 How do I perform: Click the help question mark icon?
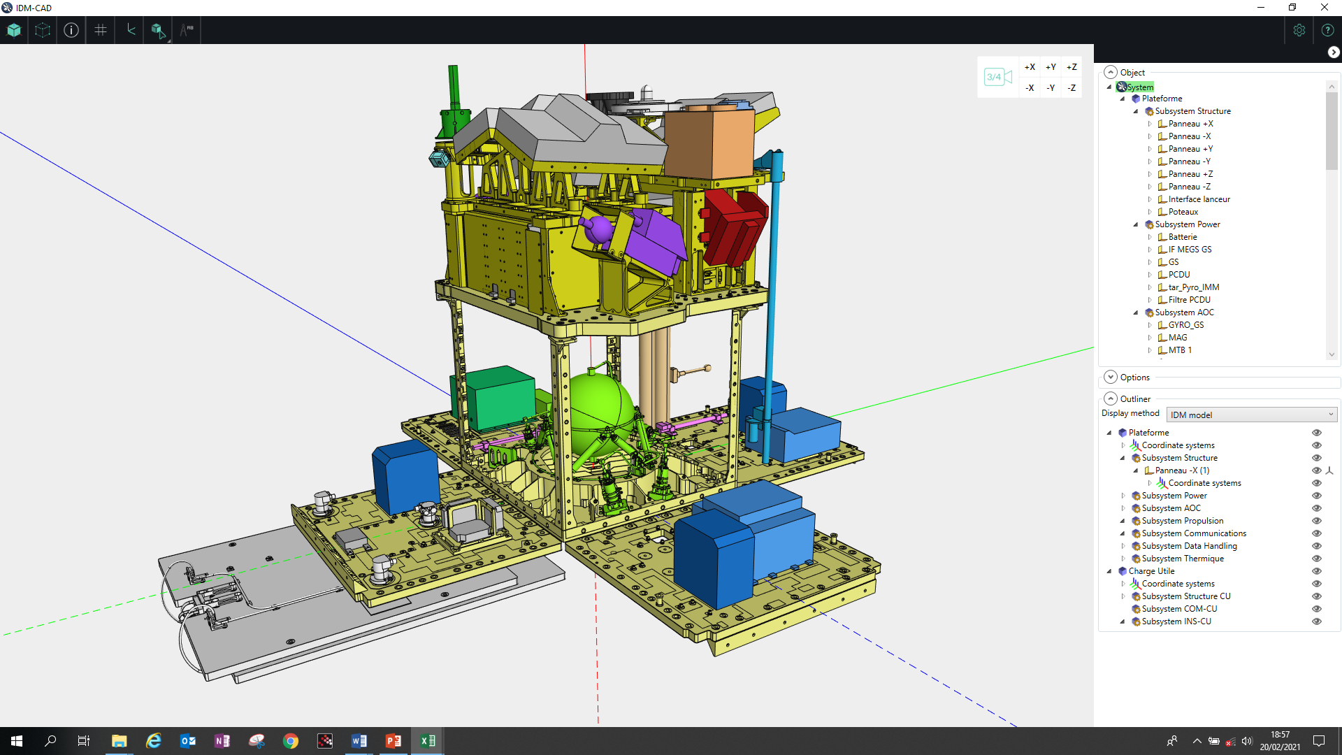(x=1327, y=30)
